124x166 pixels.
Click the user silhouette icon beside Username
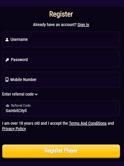(x=7, y=40)
